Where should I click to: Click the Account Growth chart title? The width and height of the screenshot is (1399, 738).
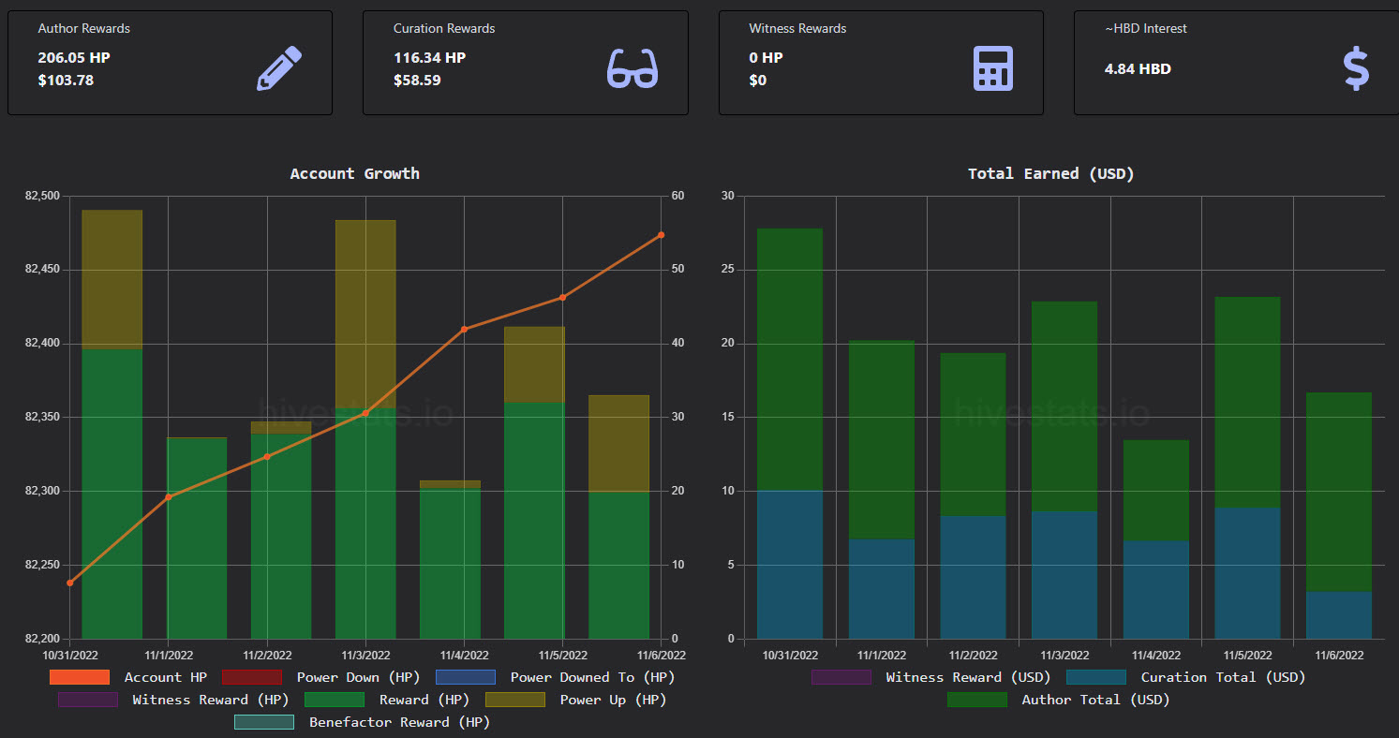pyautogui.click(x=355, y=173)
